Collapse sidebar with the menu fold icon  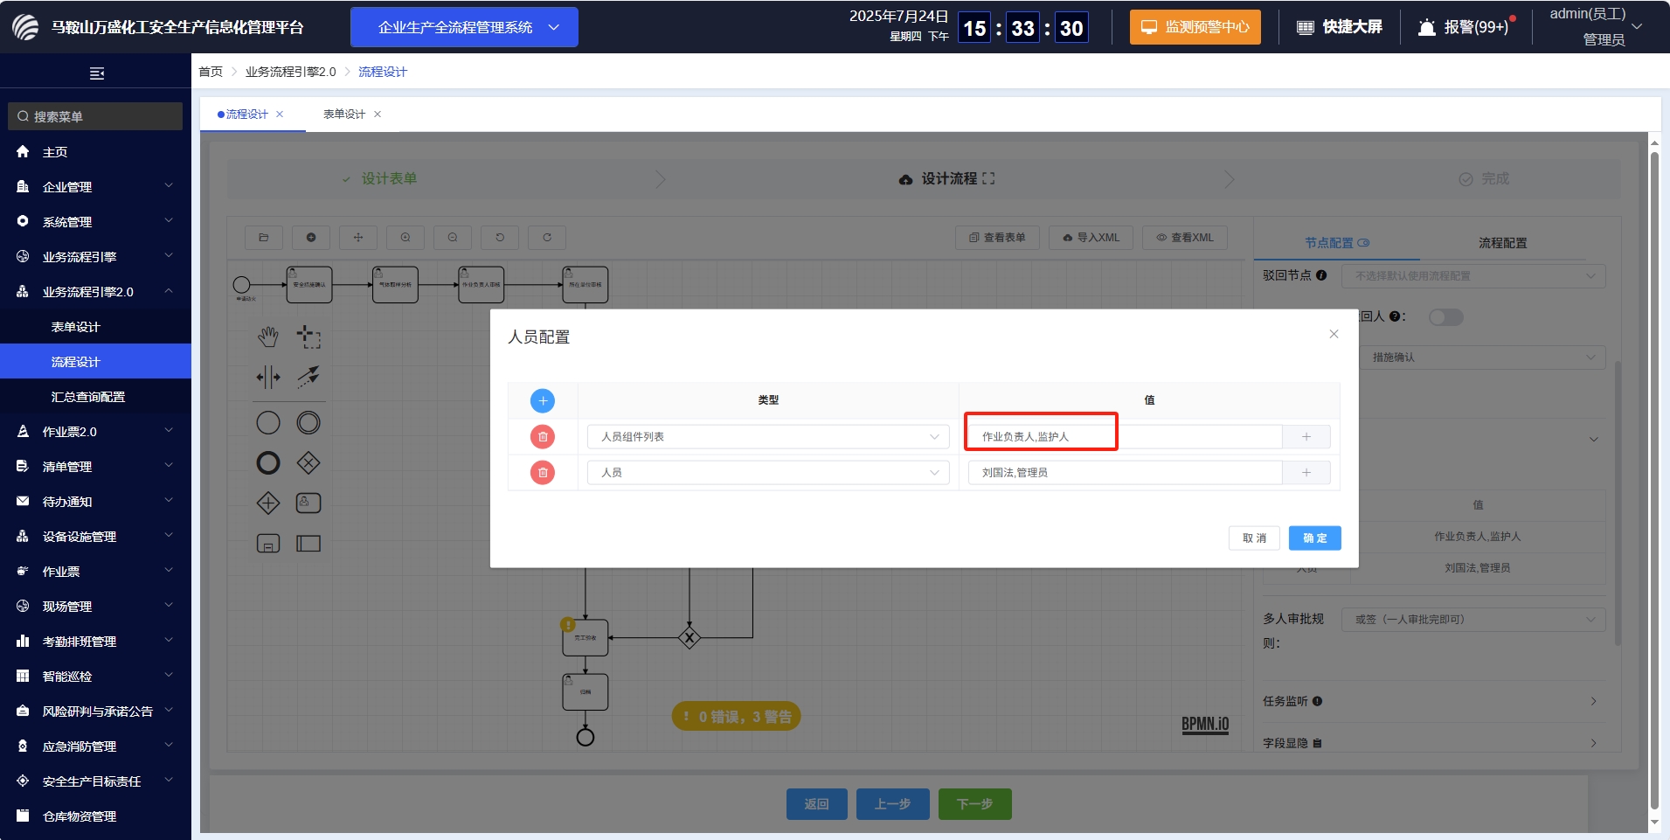(x=97, y=73)
